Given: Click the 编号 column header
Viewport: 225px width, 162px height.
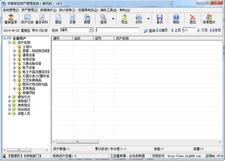Looking at the screenshot, I should click(x=62, y=38).
